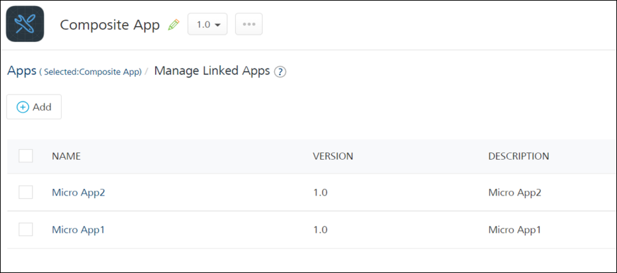Open help icon beside Manage Linked Apps

coord(280,72)
